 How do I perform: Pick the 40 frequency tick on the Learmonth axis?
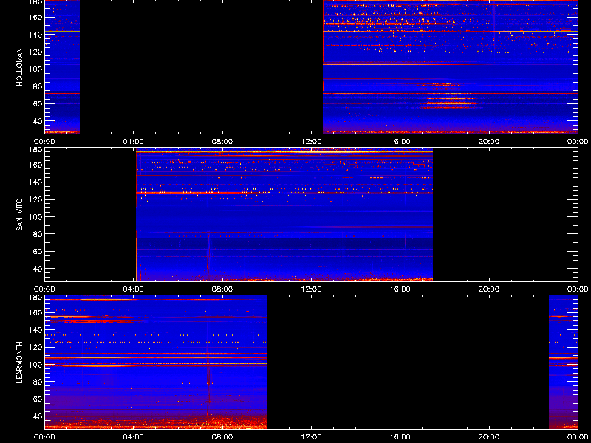click(38, 416)
